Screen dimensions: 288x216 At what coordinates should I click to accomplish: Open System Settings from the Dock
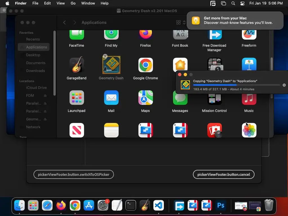pos(103,205)
